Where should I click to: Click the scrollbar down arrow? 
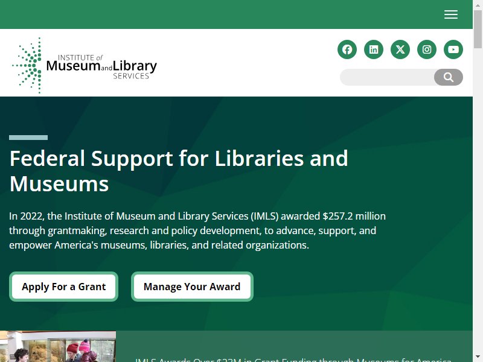pos(478,357)
